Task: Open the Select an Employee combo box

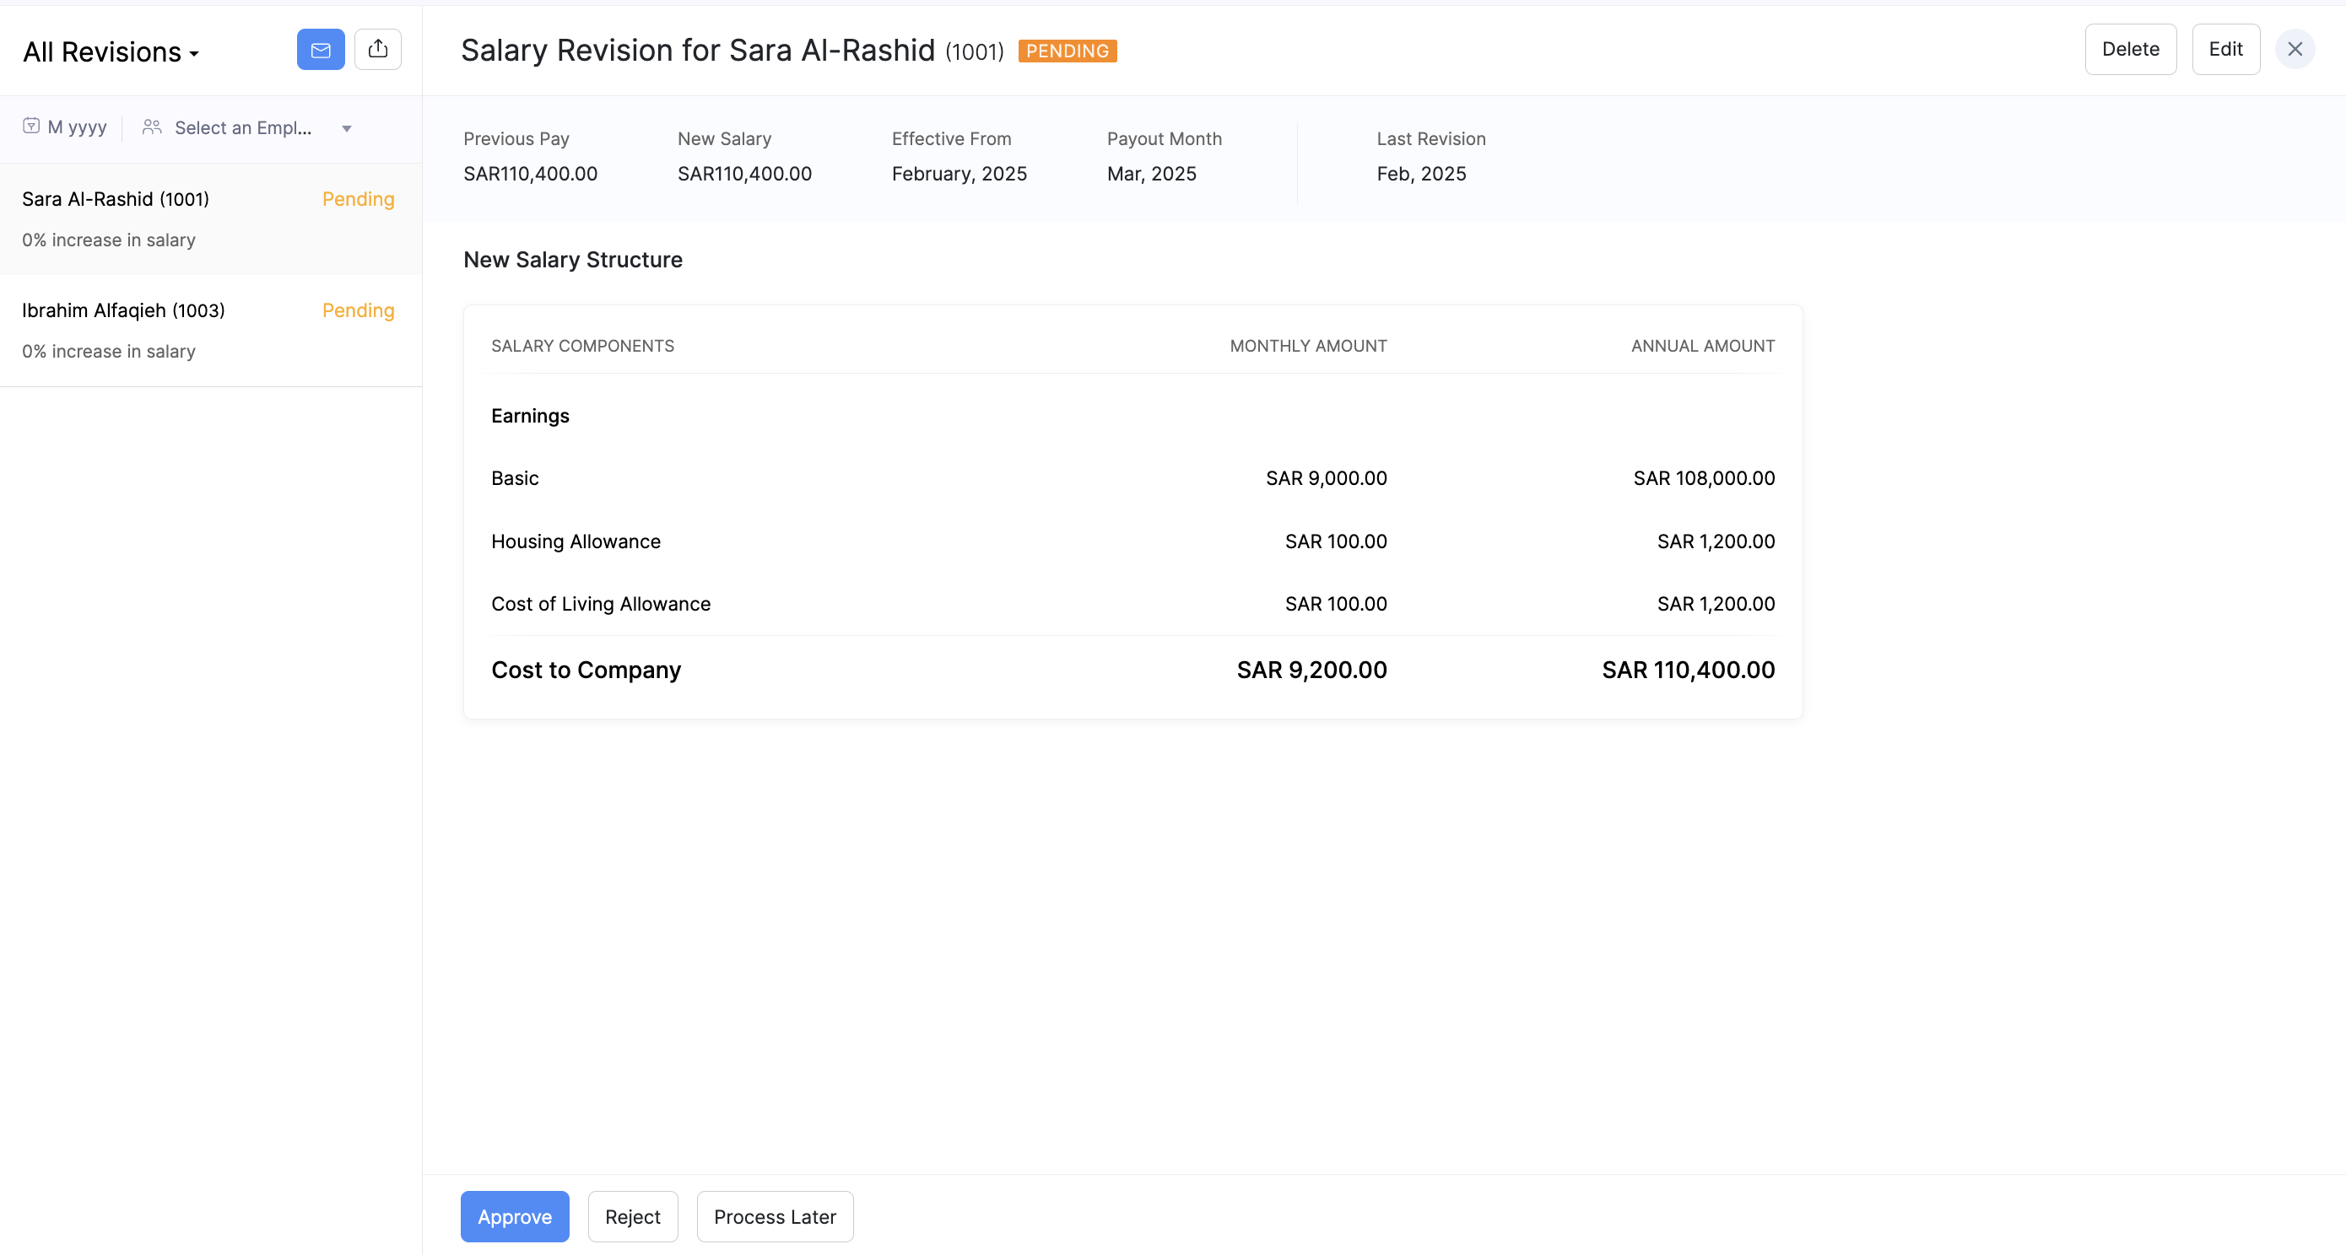Action: (243, 127)
